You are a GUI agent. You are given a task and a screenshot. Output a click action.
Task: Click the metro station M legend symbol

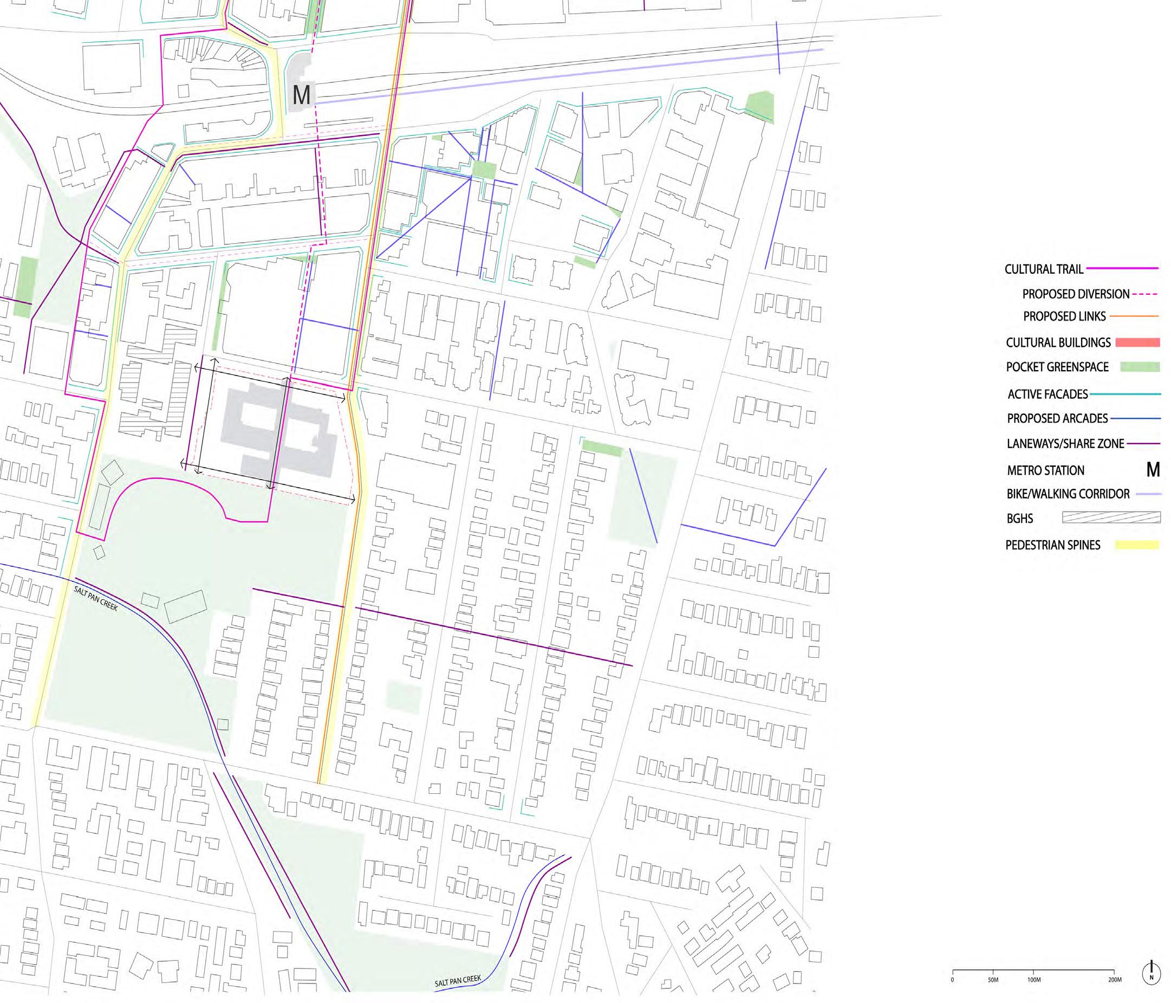(1153, 469)
